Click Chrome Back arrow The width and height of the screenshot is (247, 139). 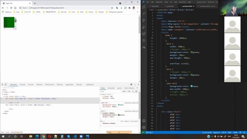point(3,8)
